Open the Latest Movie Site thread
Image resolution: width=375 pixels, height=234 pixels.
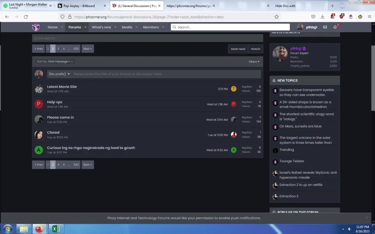click(62, 87)
